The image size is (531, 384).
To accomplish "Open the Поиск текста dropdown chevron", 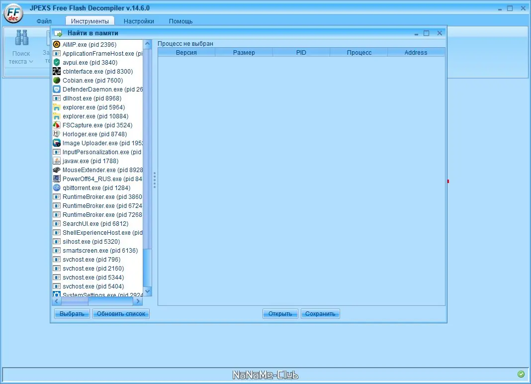I will tap(31, 61).
